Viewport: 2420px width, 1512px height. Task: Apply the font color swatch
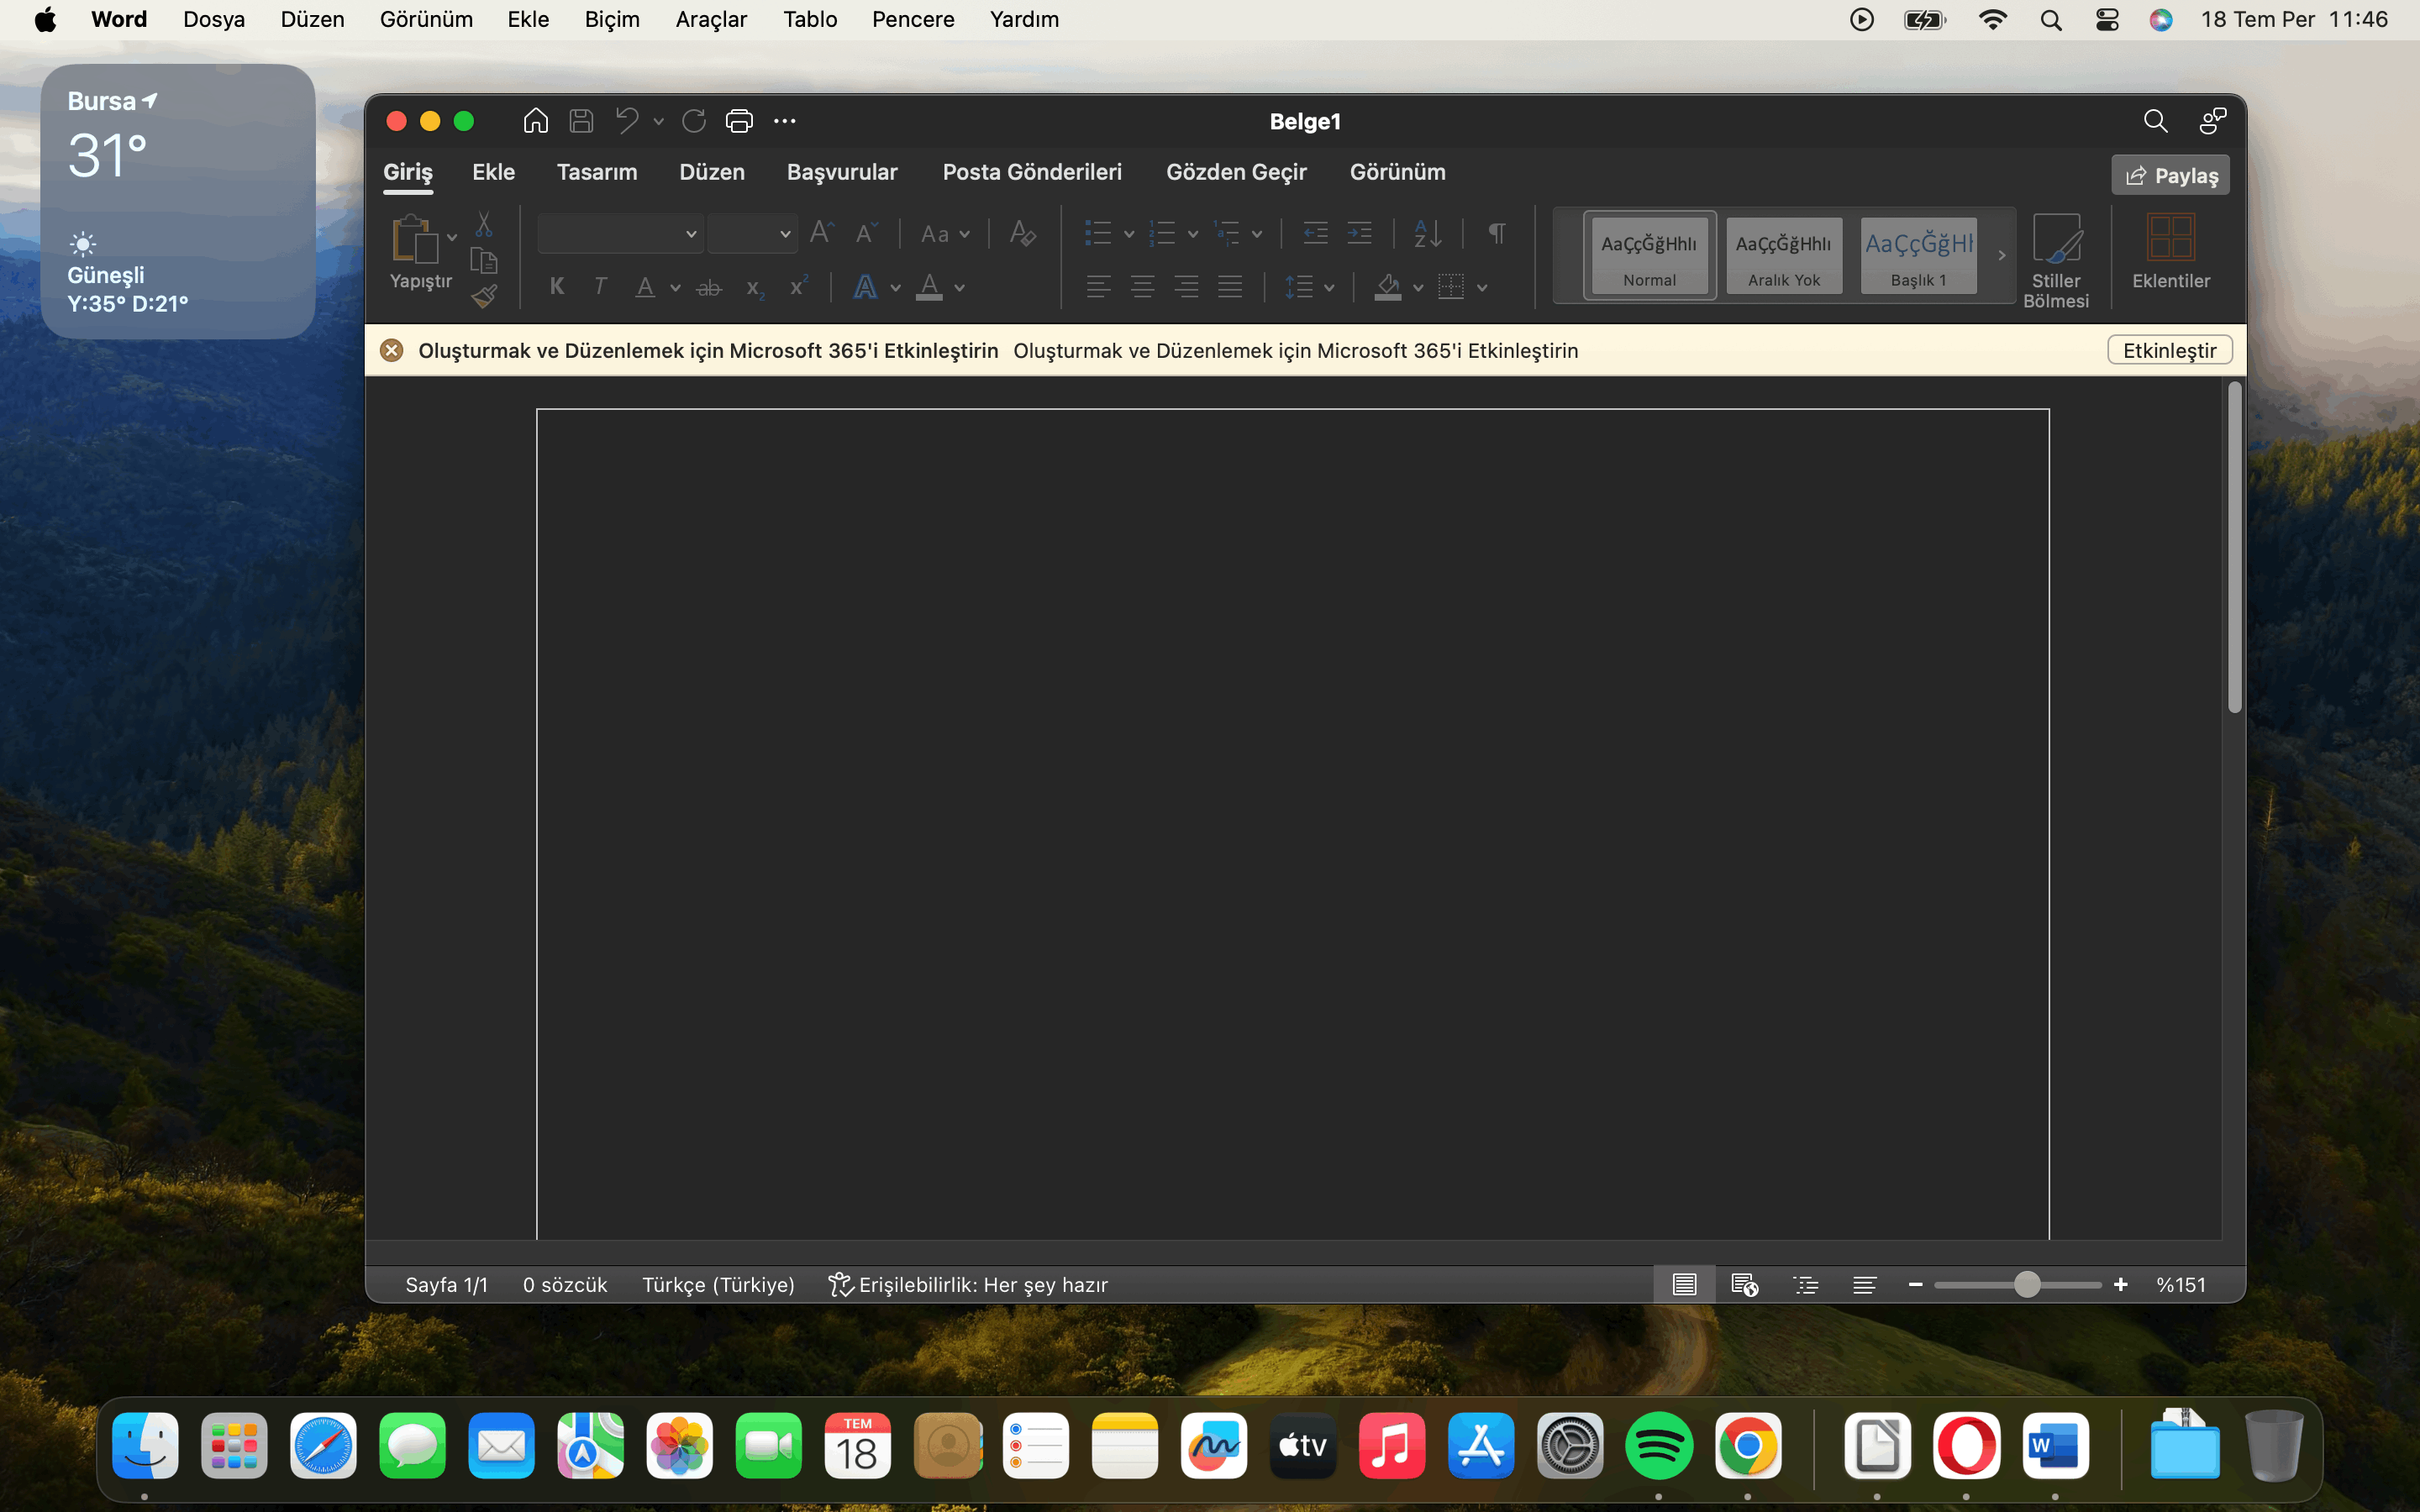point(929,287)
